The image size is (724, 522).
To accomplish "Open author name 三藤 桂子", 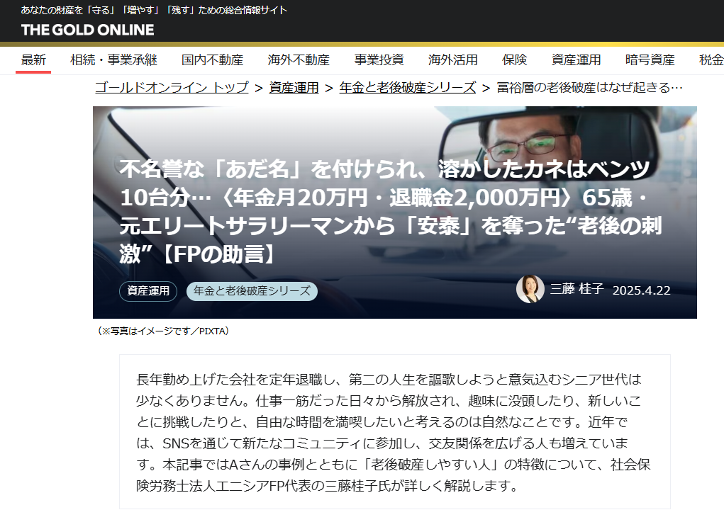I will [x=577, y=289].
